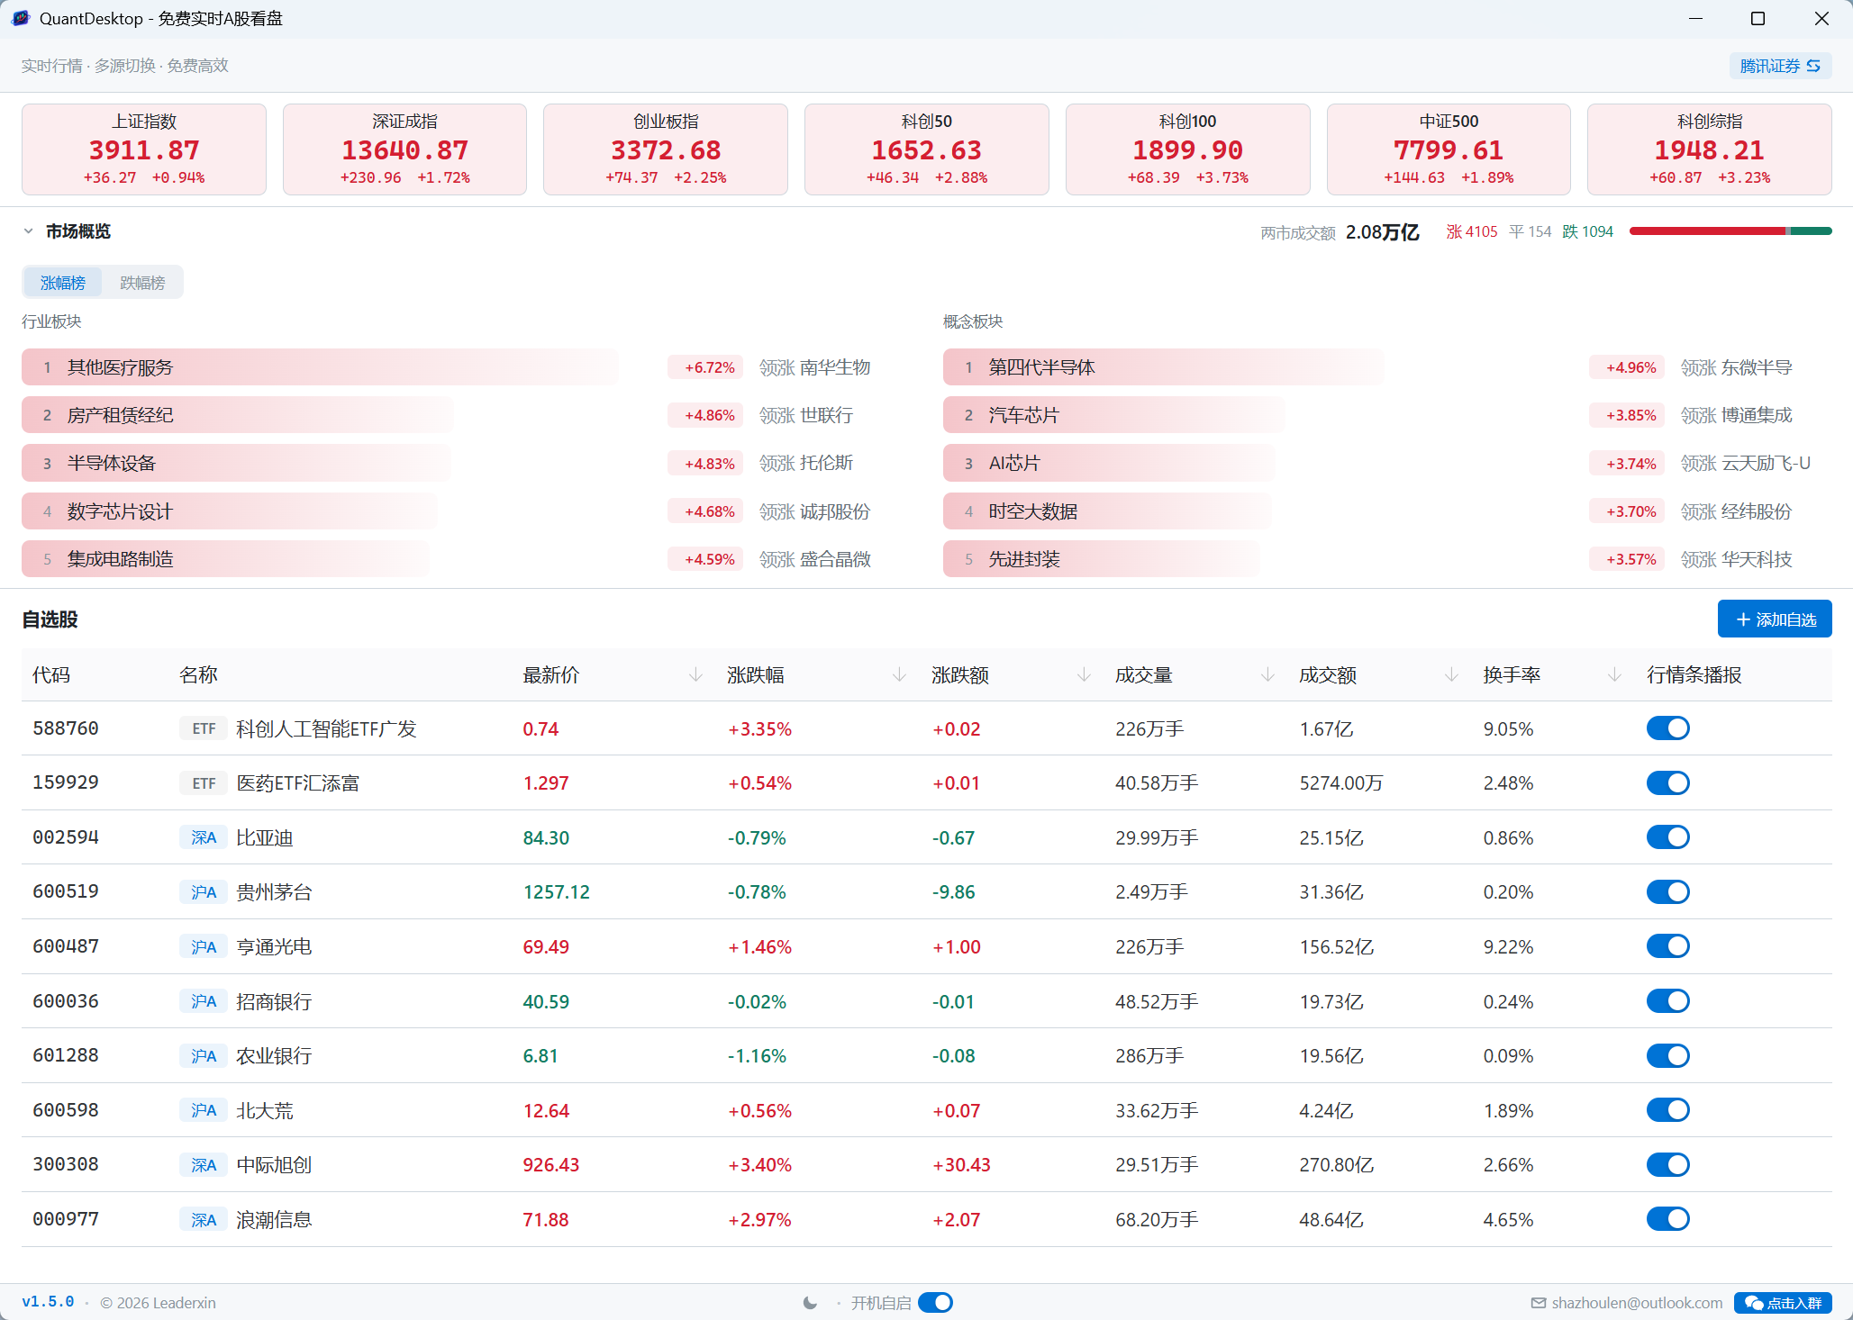Toggle ticker broadcast for 招商银行
The image size is (1853, 1320).
point(1667,1001)
